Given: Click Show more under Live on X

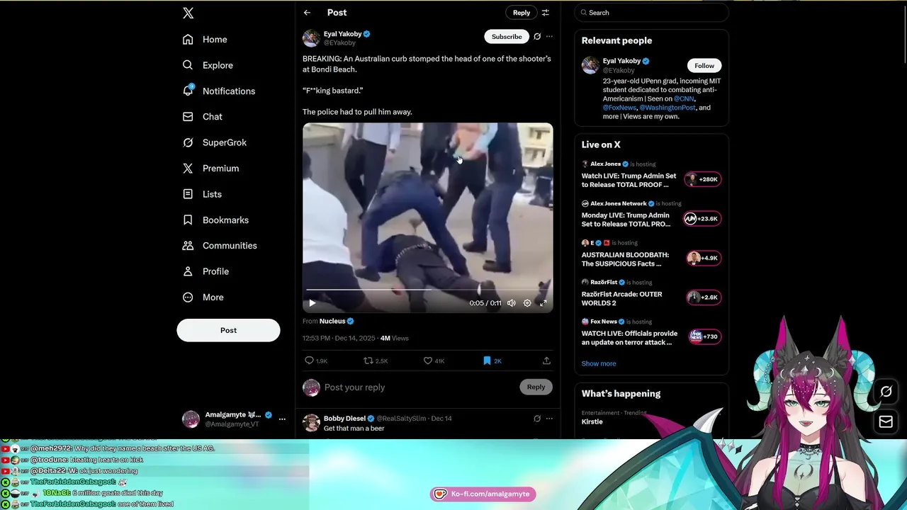Looking at the screenshot, I should tap(599, 363).
